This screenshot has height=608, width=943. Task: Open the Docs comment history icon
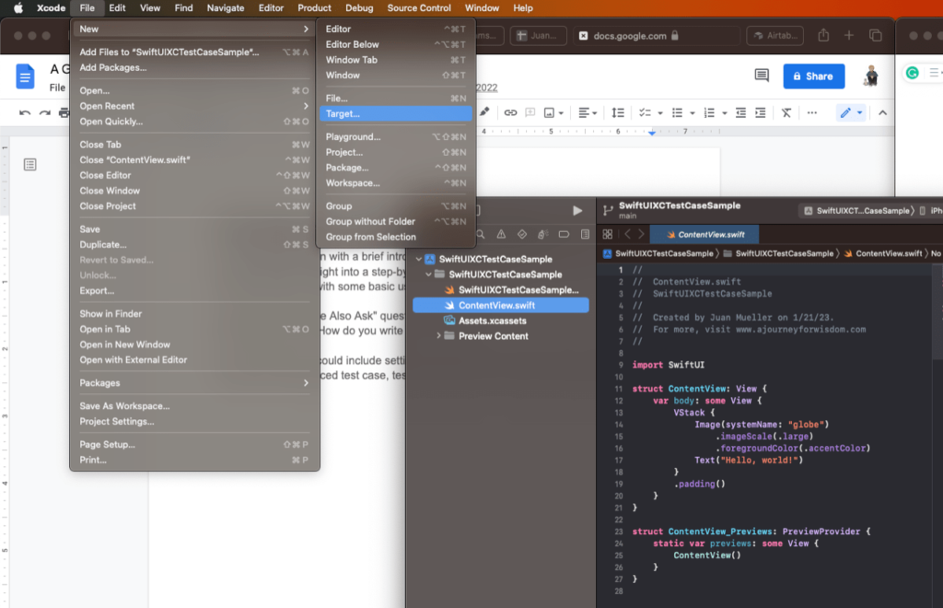coord(762,76)
